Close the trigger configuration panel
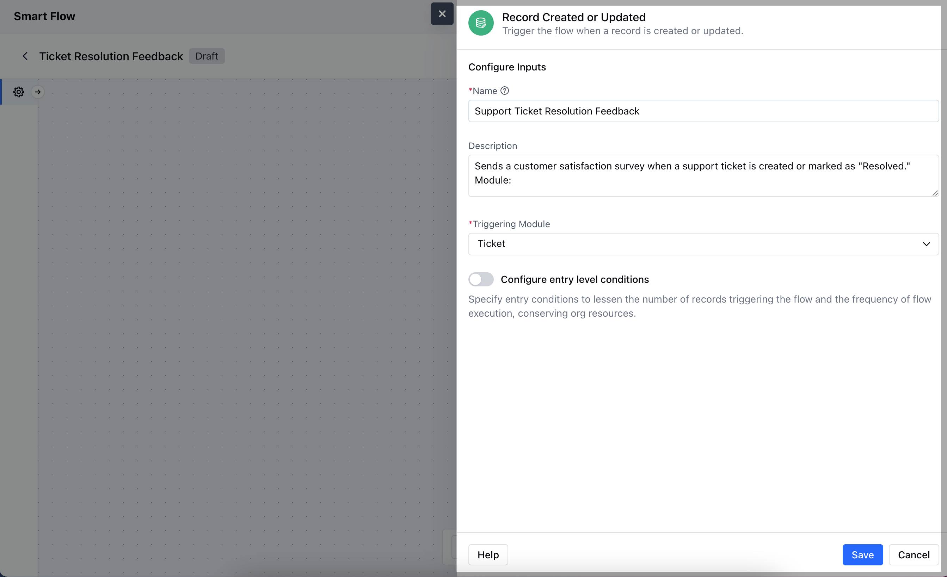Screen dimensions: 947x577 click(442, 14)
